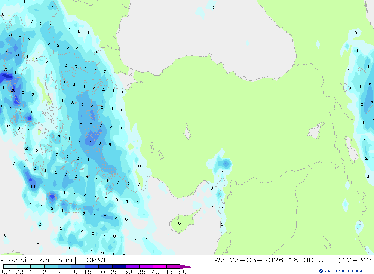
Task: Click the 15–20 mm royal blue swatch
Action: tap(92, 267)
